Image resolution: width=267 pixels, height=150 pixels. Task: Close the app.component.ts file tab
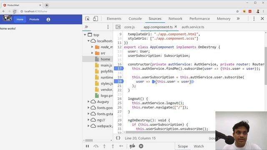pyautogui.click(x=176, y=27)
